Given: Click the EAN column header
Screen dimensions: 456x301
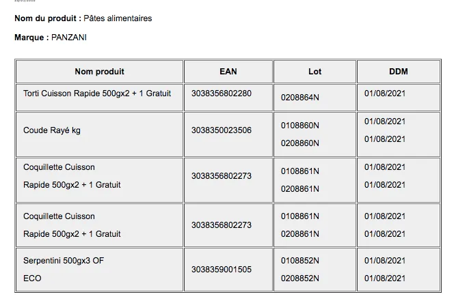Looking at the screenshot, I should click(x=228, y=72).
